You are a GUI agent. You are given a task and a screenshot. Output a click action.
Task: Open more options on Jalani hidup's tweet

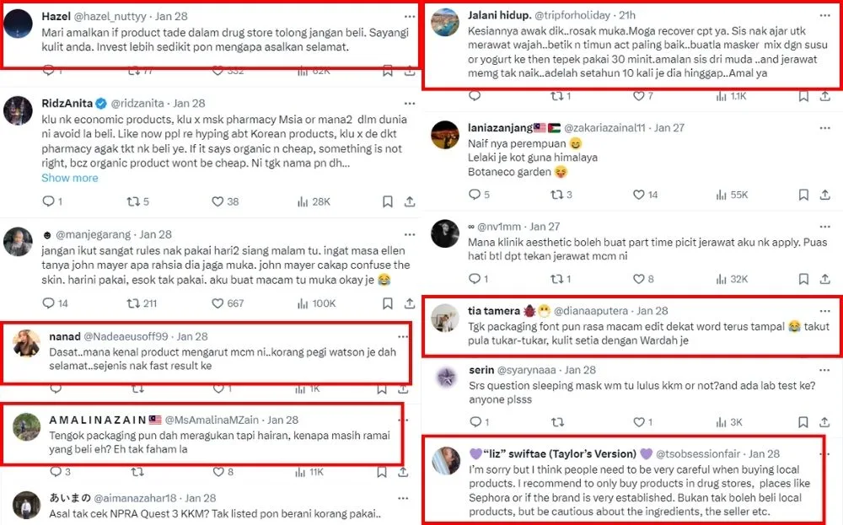point(829,16)
